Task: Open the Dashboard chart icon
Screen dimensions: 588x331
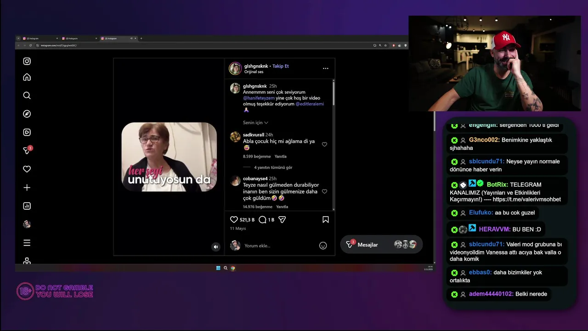Action: [27, 206]
